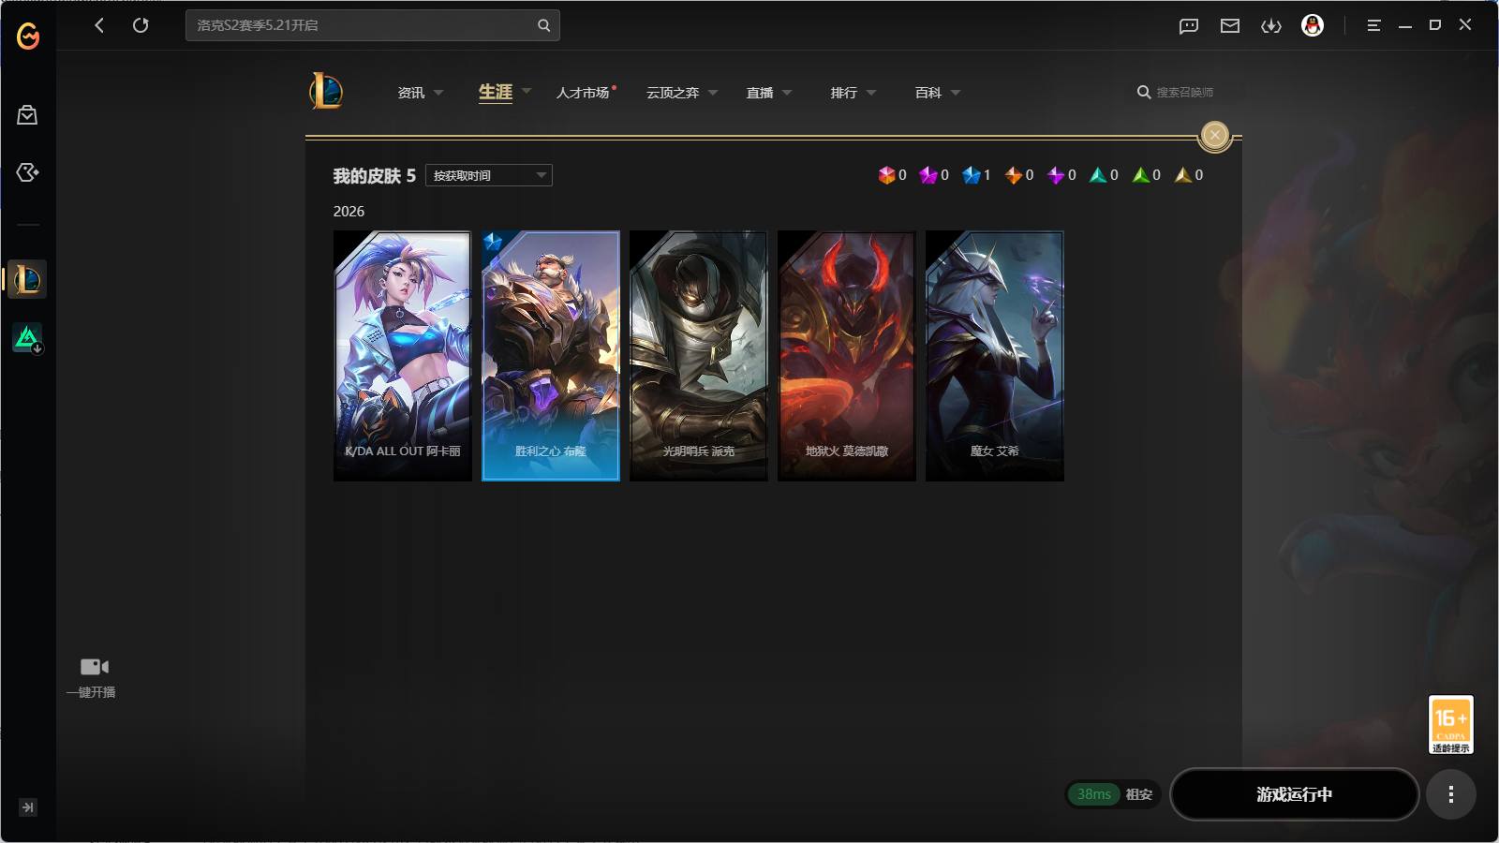1499x843 pixels.
Task: Open the hamburger main menu
Action: pos(1373,26)
